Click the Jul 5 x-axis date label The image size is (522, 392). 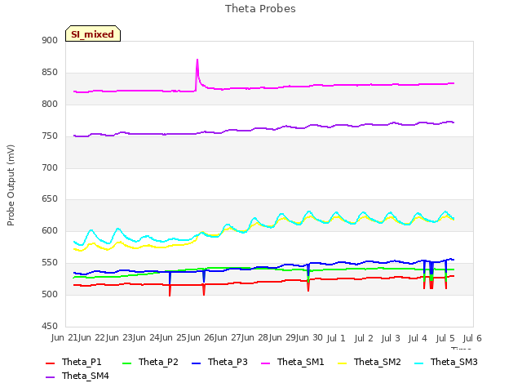tap(445, 338)
